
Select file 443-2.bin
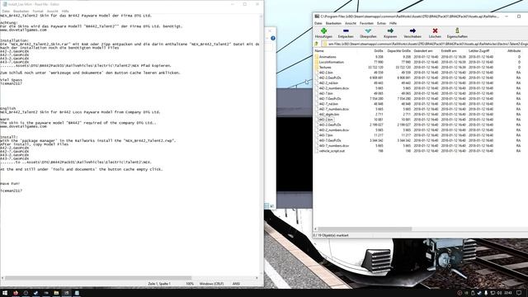coord(326,120)
